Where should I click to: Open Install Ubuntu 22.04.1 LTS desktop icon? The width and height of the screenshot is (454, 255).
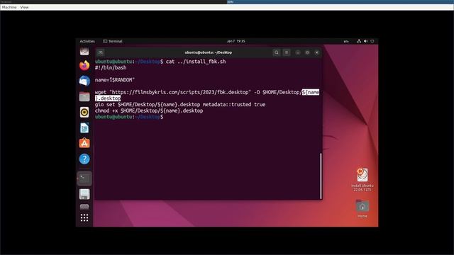tap(362, 179)
